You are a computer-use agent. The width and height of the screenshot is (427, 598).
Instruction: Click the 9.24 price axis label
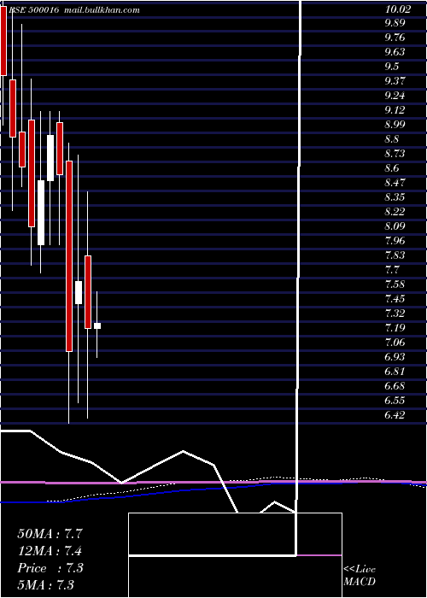(395, 96)
